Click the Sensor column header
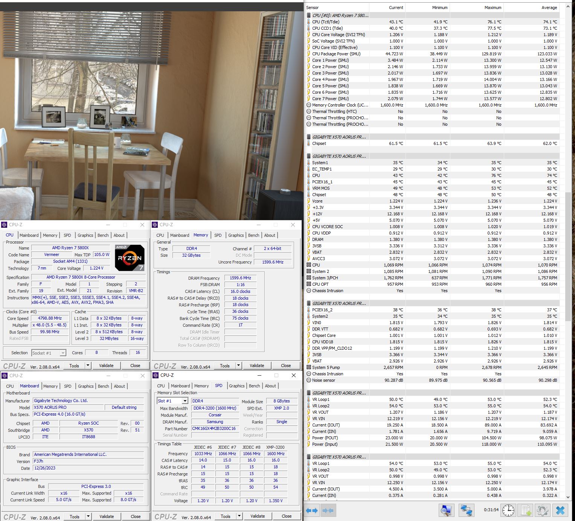Viewport: 575px width, 521px height. click(337, 8)
